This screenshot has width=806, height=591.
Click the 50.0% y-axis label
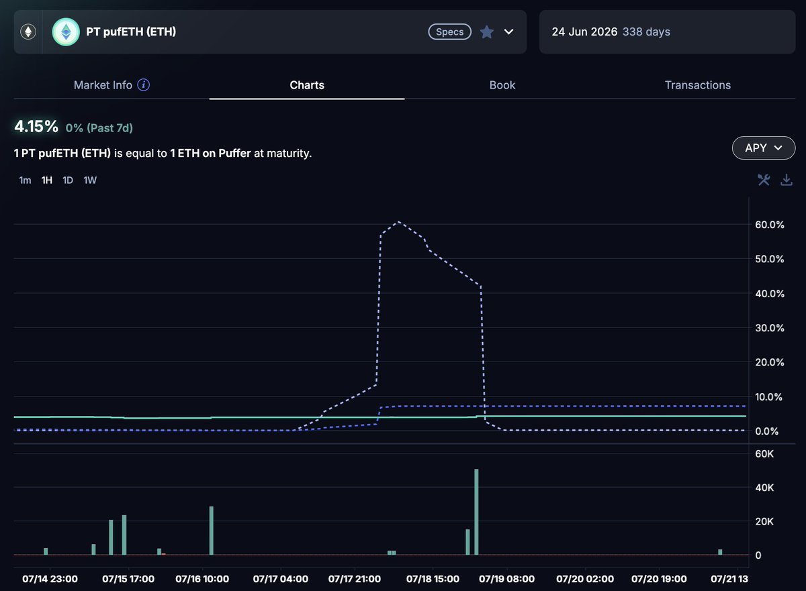(770, 259)
